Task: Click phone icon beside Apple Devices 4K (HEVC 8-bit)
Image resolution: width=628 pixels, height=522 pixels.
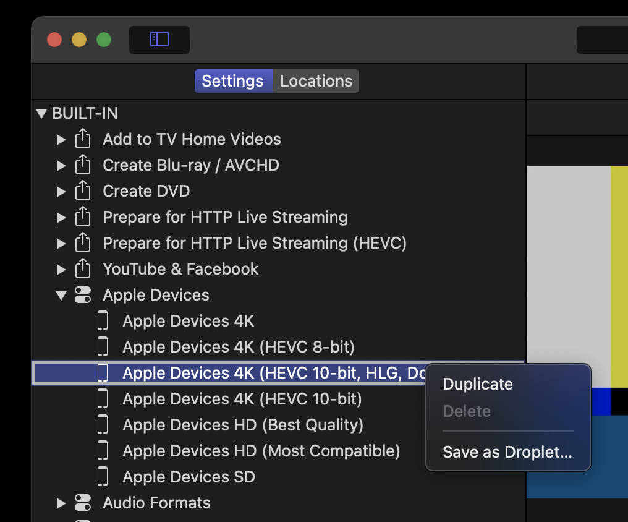Action: coord(103,347)
